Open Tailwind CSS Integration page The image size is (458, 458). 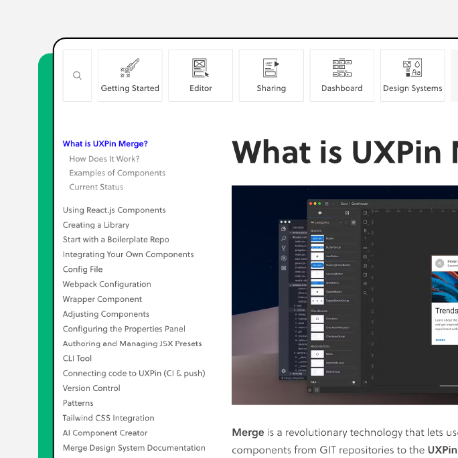point(108,418)
